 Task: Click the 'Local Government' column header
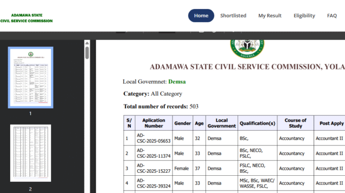click(x=221, y=123)
